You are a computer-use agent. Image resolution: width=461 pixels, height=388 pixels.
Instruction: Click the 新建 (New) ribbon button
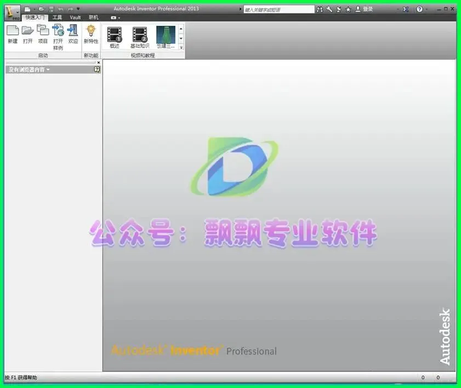coord(13,35)
